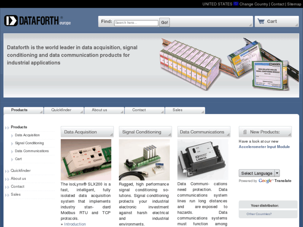
Task: Click the Signal Conditioning section header
Action: pyautogui.click(x=145, y=132)
